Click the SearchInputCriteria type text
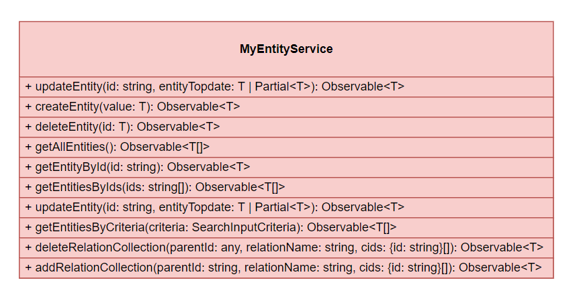Image resolution: width=577 pixels, height=295 pixels. (244, 227)
